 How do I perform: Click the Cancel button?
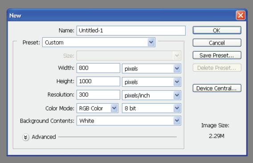point(217,43)
